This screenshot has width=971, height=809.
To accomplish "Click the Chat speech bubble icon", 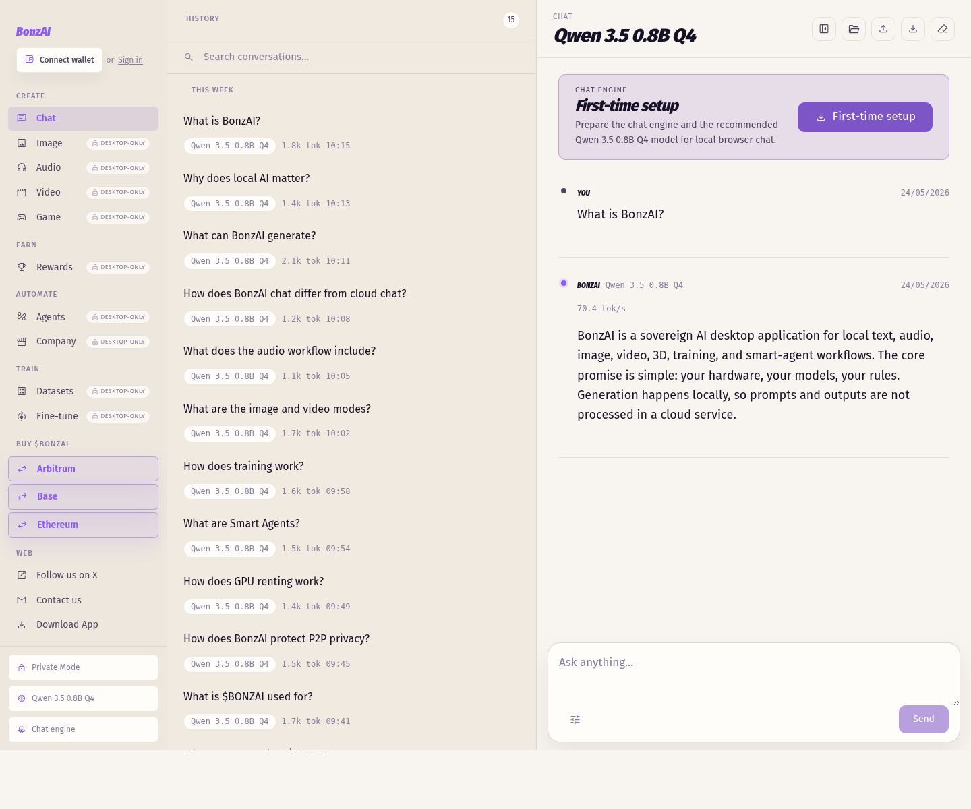I will coord(22,118).
